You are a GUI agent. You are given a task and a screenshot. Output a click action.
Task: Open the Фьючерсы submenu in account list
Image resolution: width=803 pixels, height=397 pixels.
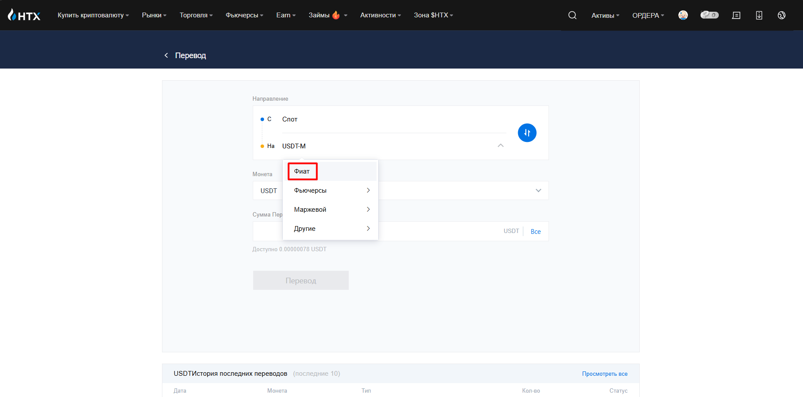pos(330,190)
